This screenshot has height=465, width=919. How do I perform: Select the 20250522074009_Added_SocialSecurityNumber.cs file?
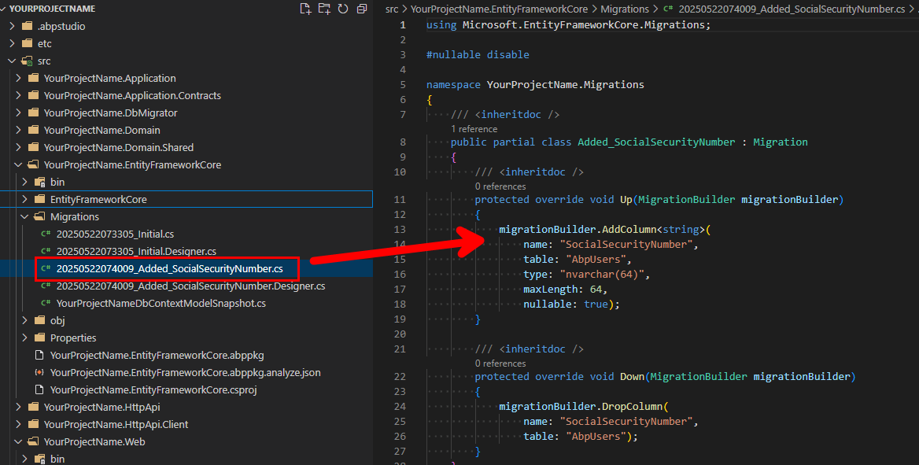coord(169,268)
